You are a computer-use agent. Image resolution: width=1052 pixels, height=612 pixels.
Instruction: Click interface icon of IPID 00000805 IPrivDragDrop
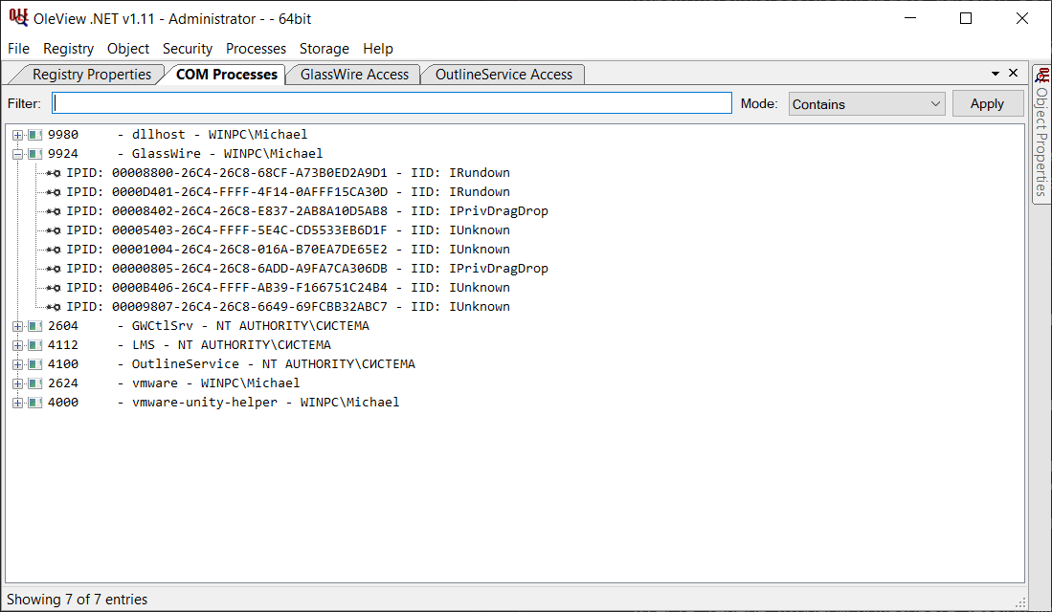[x=54, y=269]
